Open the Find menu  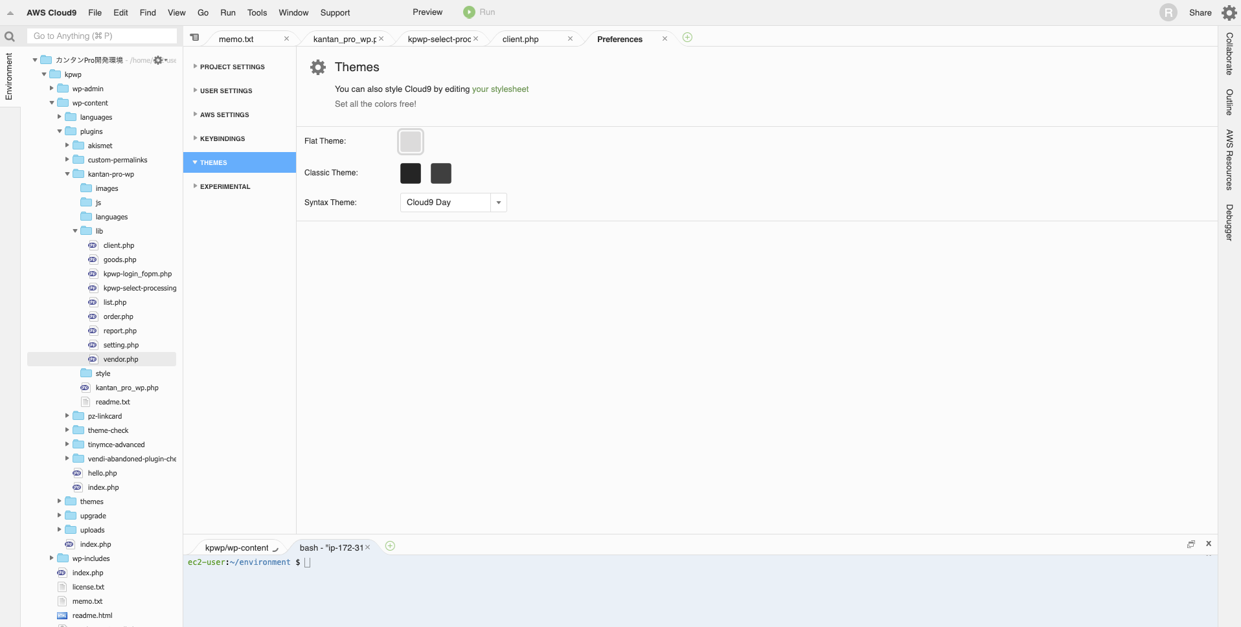click(148, 13)
